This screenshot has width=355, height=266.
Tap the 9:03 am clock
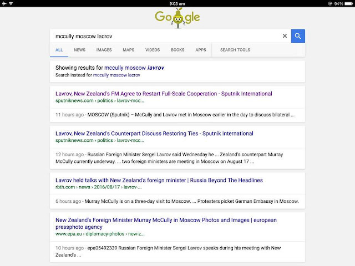click(177, 4)
